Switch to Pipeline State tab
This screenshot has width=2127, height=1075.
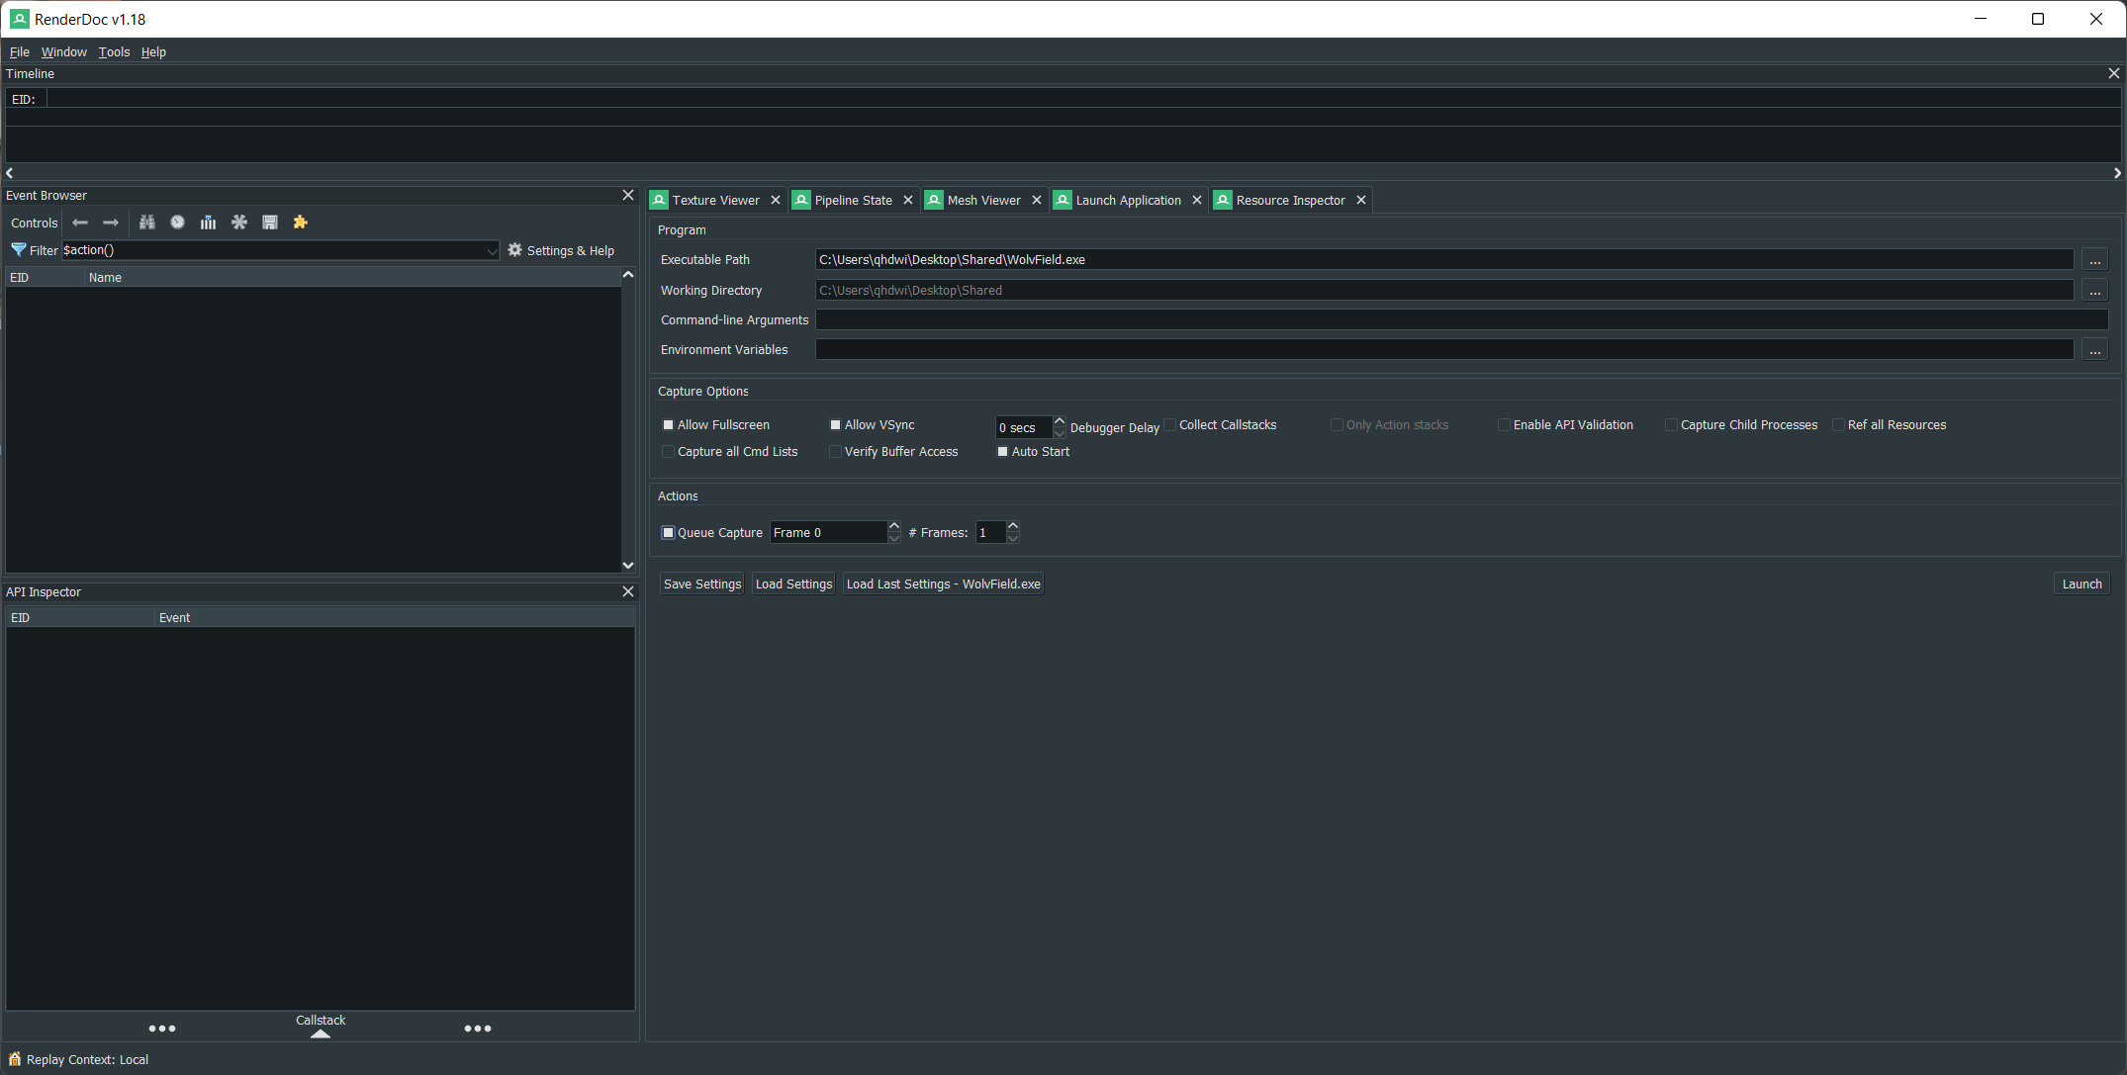point(853,200)
